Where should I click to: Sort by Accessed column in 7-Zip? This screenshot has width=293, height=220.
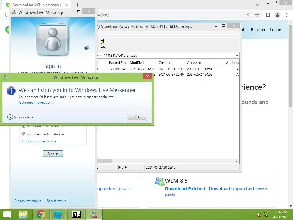pyautogui.click(x=199, y=63)
